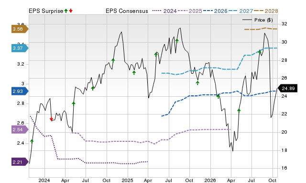
Task: Toggle the 2026 consensus series in the legend
Action: click(215, 11)
